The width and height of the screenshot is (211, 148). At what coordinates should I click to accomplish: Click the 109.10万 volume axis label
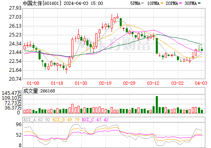pos(12,98)
